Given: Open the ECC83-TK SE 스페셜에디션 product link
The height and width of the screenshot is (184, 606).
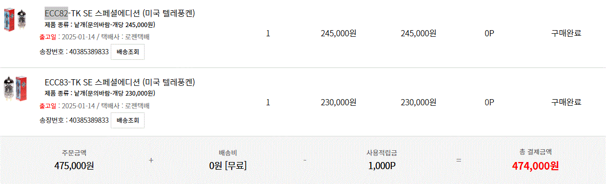Looking at the screenshot, I should (120, 82).
